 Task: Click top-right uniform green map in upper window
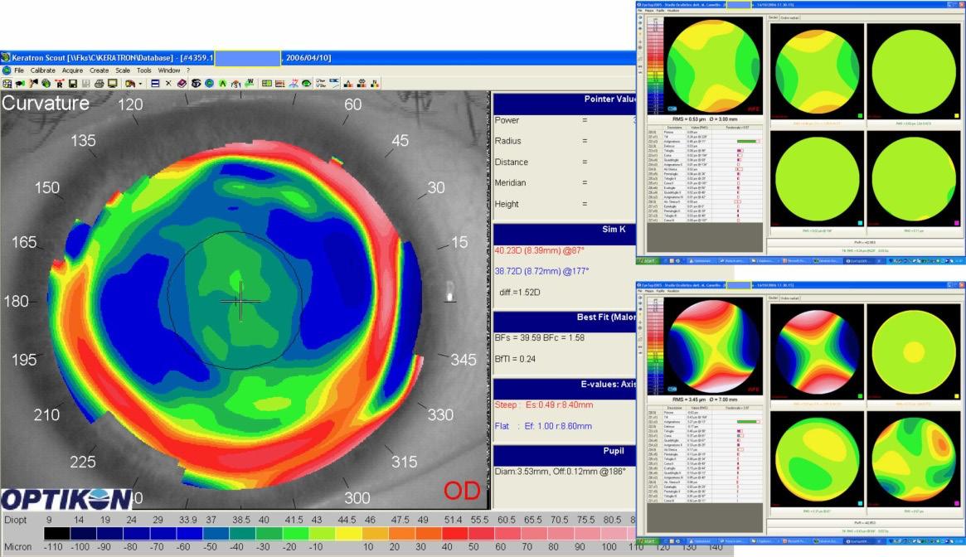[913, 72]
